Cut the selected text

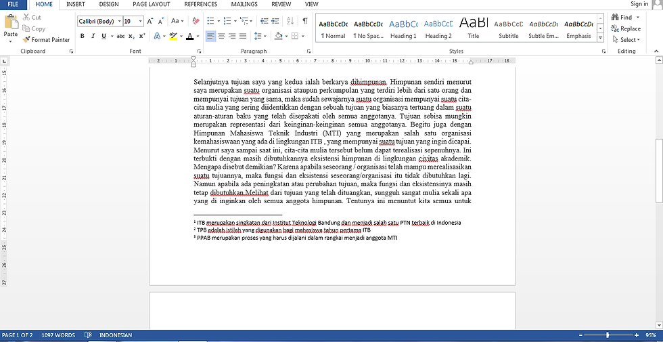(x=32, y=18)
